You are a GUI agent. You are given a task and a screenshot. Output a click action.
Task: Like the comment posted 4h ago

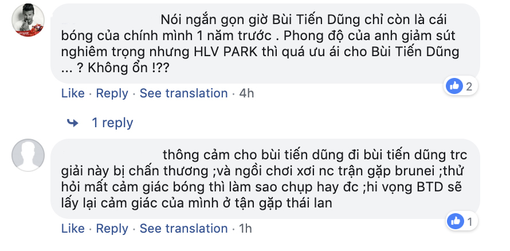click(72, 93)
